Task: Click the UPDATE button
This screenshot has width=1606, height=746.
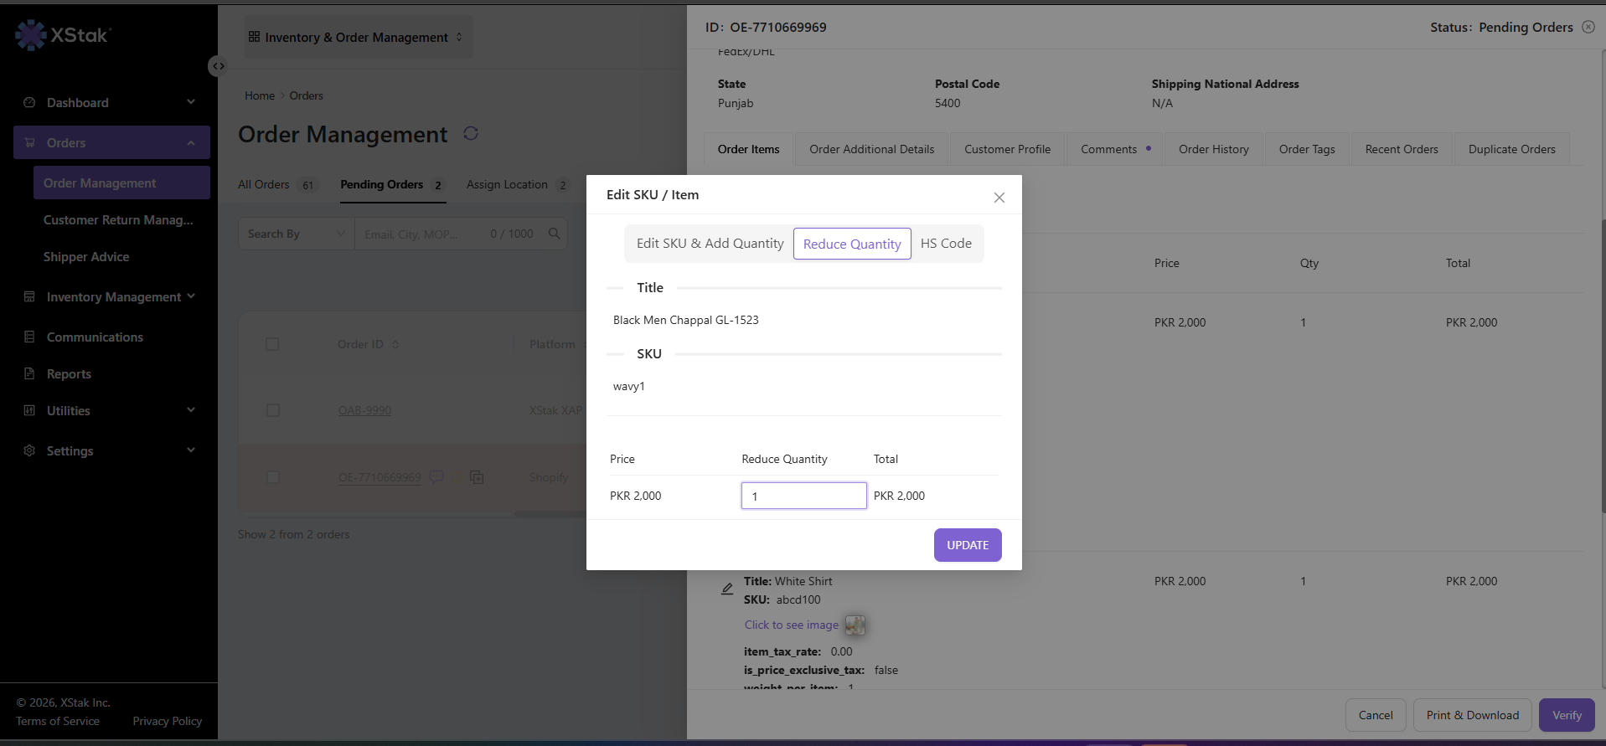Action: 968,545
